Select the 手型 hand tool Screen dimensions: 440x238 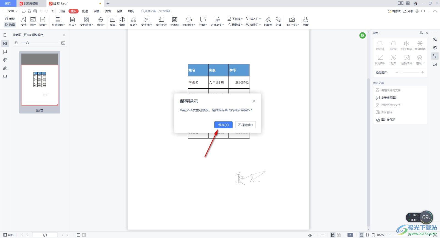[x=10, y=19]
